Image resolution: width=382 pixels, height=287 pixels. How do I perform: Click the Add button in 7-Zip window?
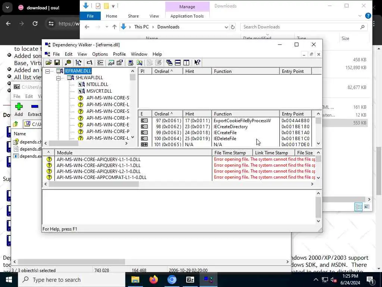(x=19, y=109)
